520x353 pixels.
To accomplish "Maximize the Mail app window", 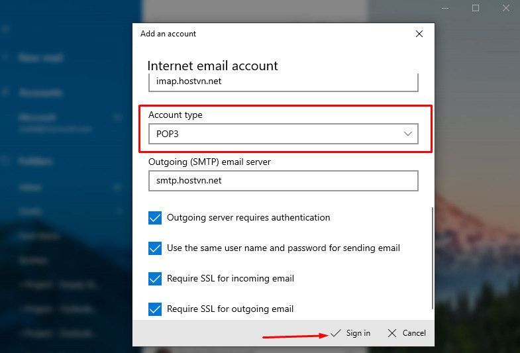I will pos(476,8).
